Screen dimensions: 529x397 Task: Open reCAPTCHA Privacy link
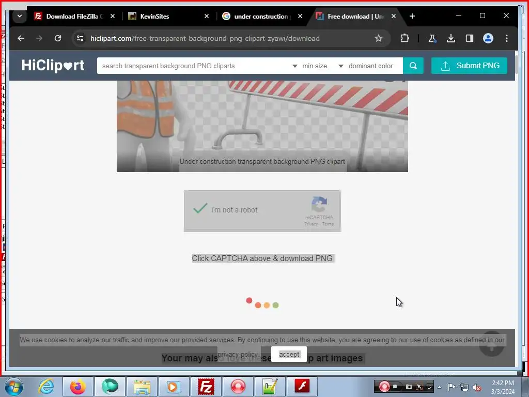311,224
